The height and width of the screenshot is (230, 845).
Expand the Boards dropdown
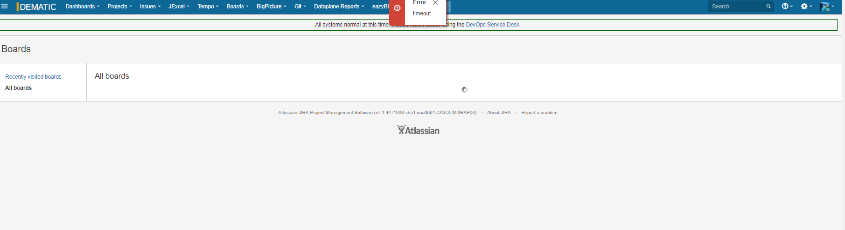point(237,7)
